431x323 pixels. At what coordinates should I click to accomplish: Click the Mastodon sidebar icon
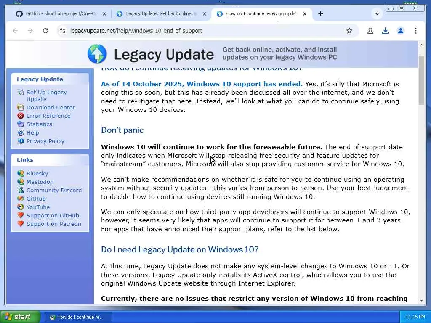pyautogui.click(x=21, y=182)
